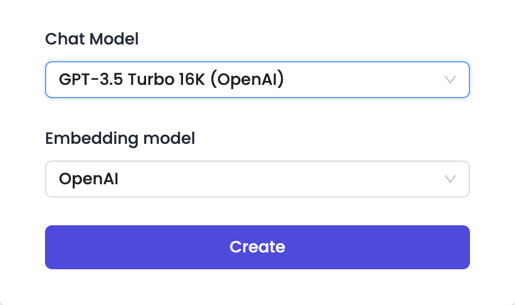Click the "Chat Model" field label
Viewport: 515px width, 305px height.
[92, 39]
